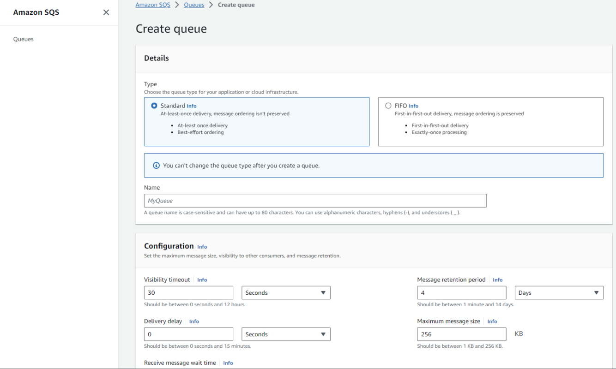Open Message retention Days unit dropdown
The height and width of the screenshot is (369, 616).
tap(559, 293)
